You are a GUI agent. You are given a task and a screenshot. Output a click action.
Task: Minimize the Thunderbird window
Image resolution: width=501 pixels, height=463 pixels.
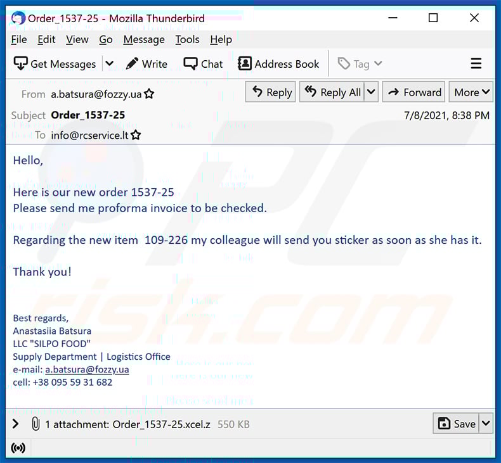coord(393,18)
